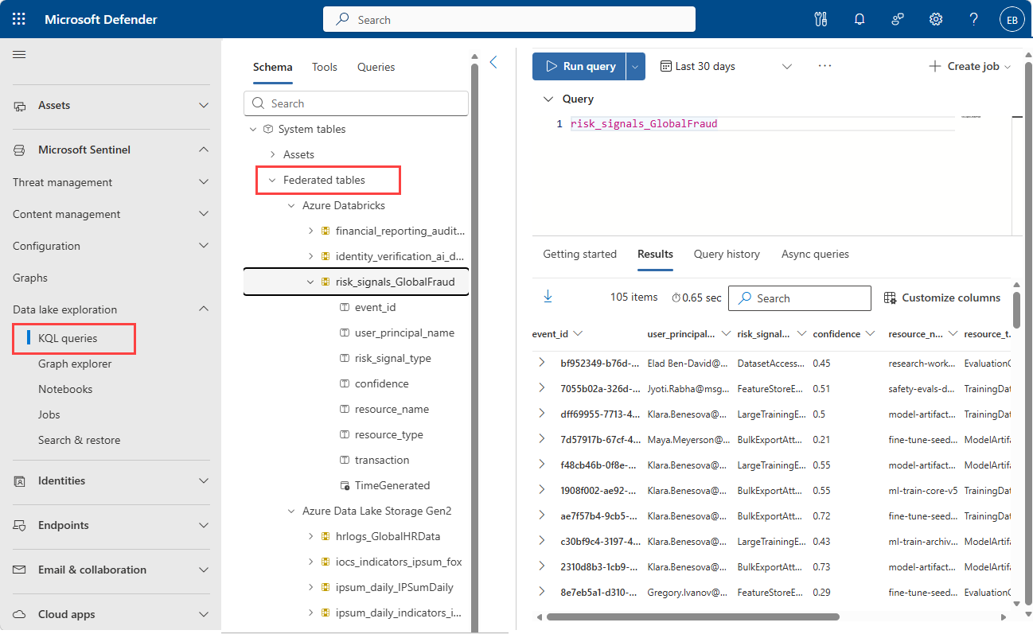Click Customize columns button

pyautogui.click(x=942, y=298)
